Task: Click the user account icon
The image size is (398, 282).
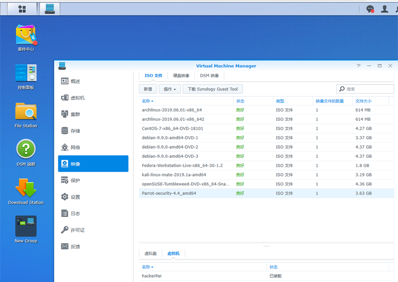Action: pyautogui.click(x=385, y=9)
